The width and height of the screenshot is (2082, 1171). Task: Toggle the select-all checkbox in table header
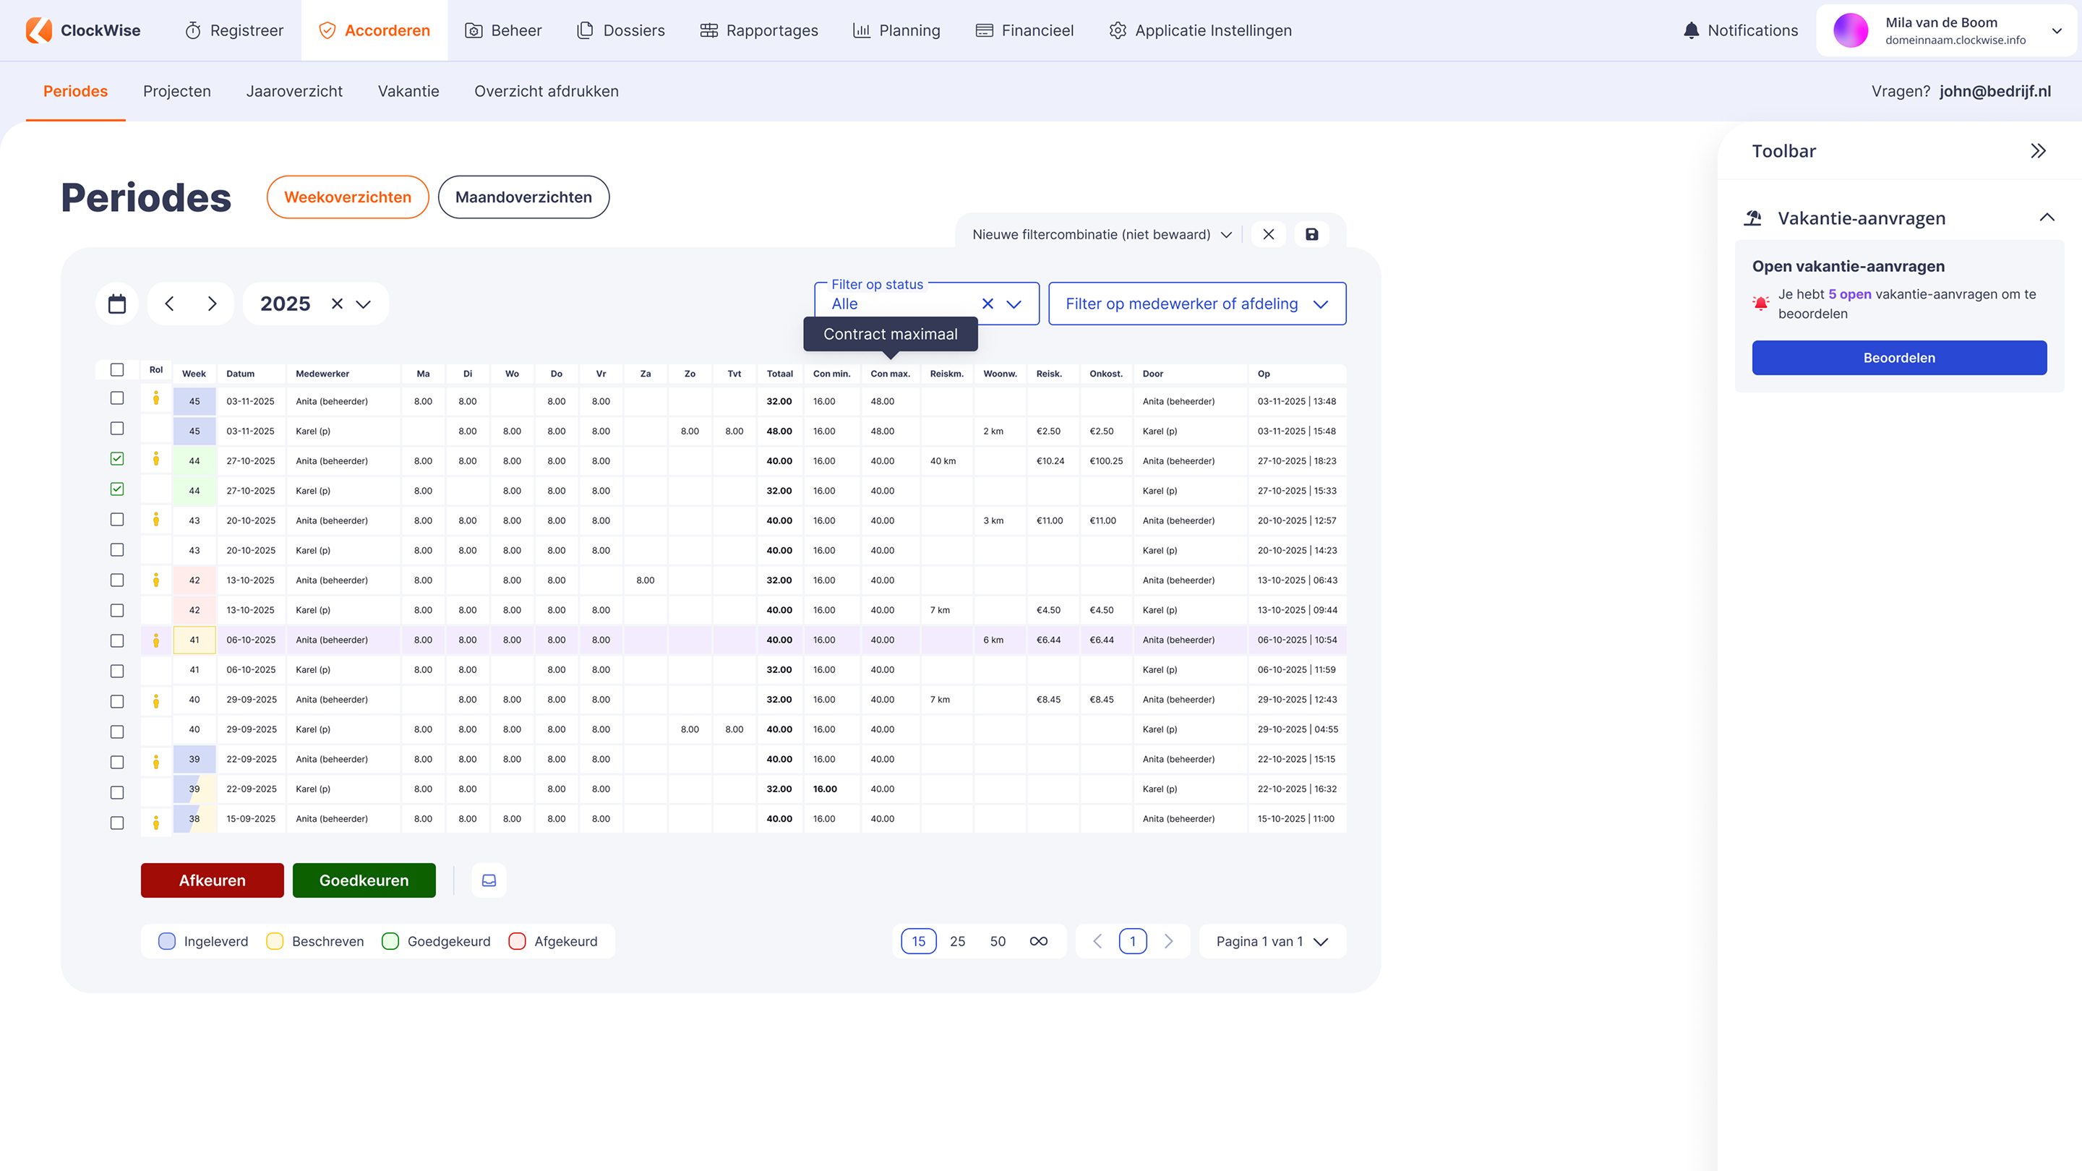pyautogui.click(x=117, y=370)
